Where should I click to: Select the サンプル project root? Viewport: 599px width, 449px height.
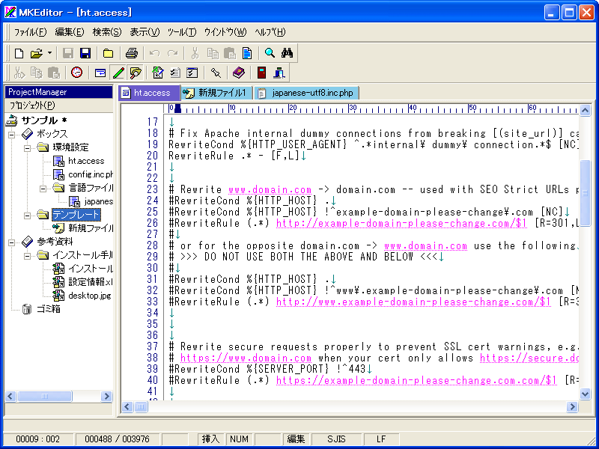pyautogui.click(x=44, y=120)
